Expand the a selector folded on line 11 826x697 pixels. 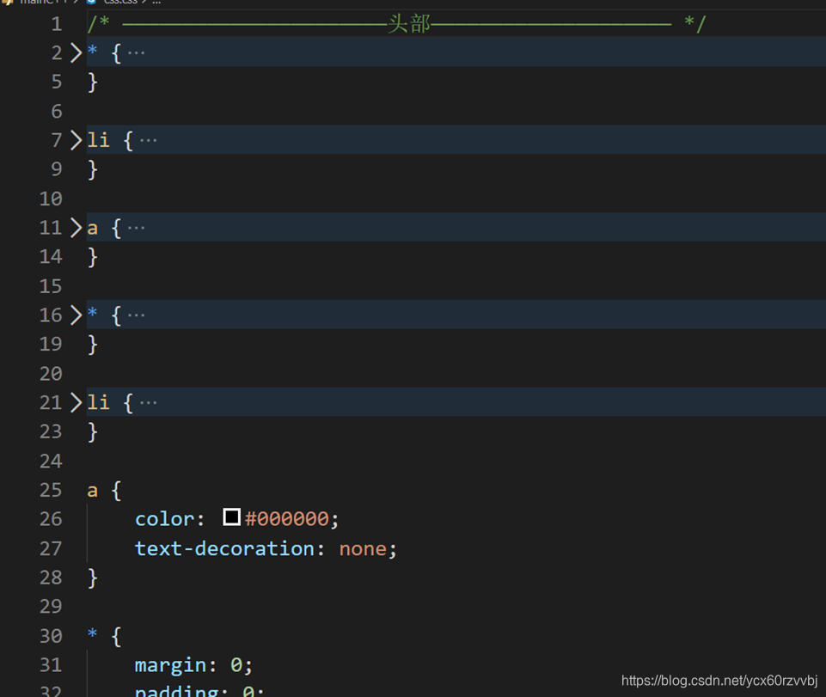pyautogui.click(x=75, y=227)
